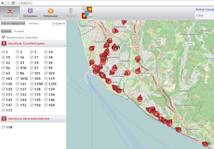This screenshot has height=149, width=214.
Task: Select the Полный list view
Action: pyautogui.click(x=19, y=31)
